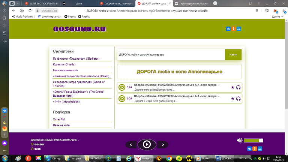Open the Internet Explorer taskbar icon
This screenshot has height=162, width=288.
tap(128, 159)
